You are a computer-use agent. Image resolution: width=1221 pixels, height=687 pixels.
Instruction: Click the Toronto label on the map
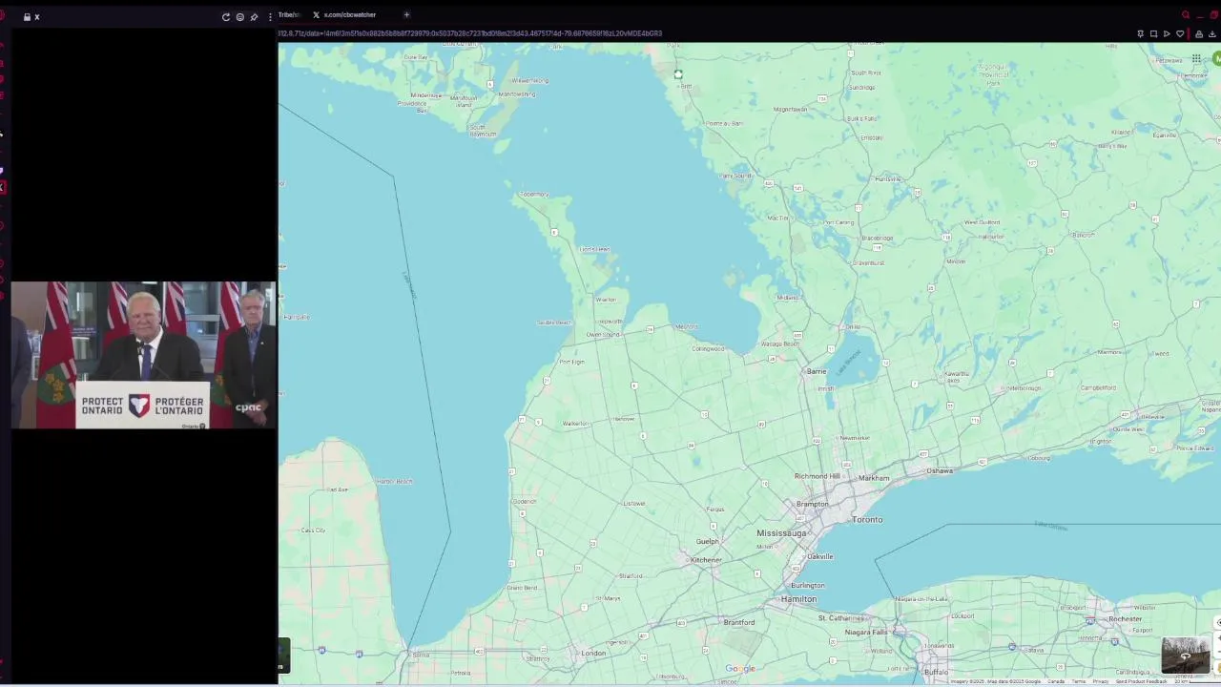pos(867,520)
